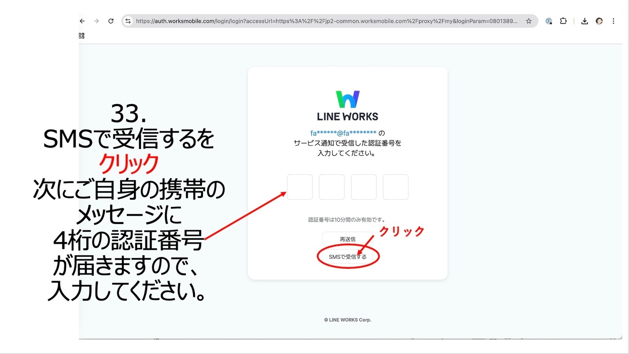Screen dimensions: 629x354
Task: Focus the second verification code digit box
Action: click(332, 187)
